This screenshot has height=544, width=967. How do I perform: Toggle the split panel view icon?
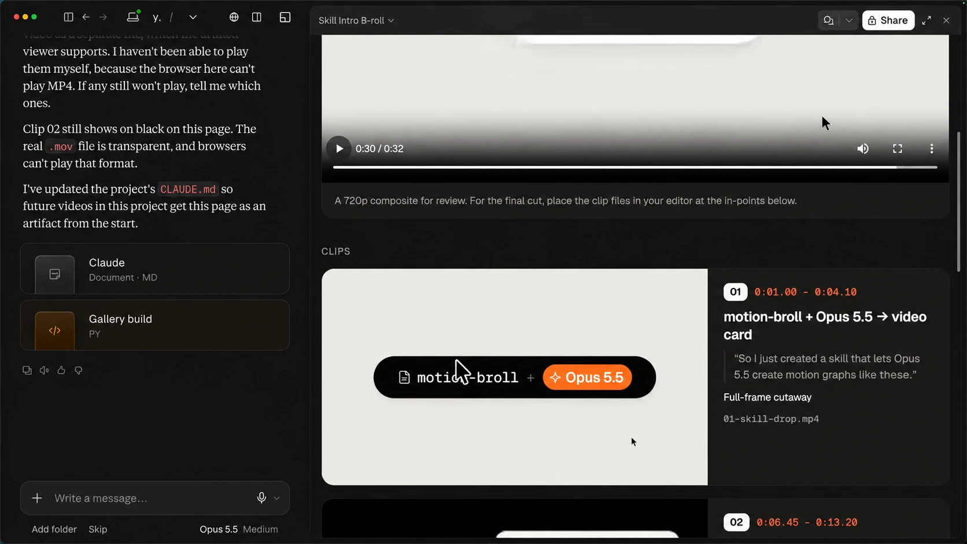(257, 17)
